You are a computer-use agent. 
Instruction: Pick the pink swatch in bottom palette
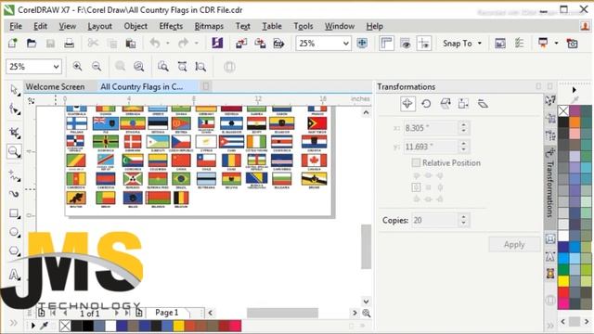click(x=236, y=326)
